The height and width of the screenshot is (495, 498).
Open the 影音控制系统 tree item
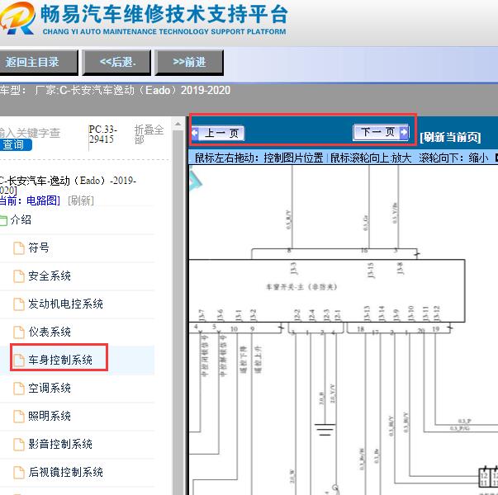60,444
